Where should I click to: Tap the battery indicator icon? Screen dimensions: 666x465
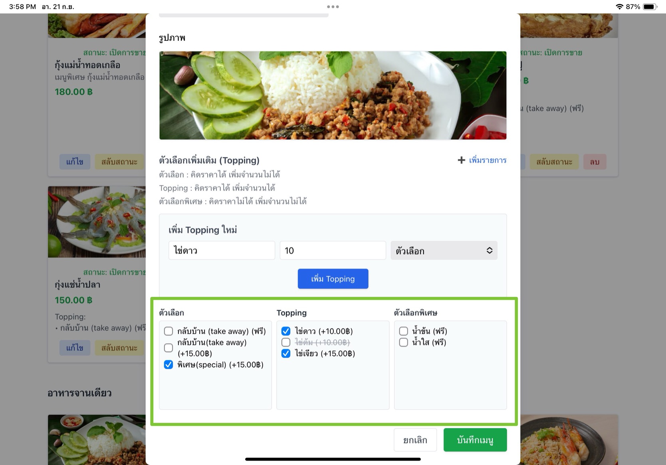[x=650, y=6]
